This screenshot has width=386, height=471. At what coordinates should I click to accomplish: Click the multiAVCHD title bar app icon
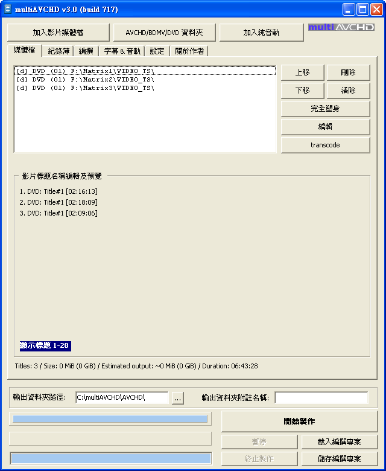(x=8, y=10)
